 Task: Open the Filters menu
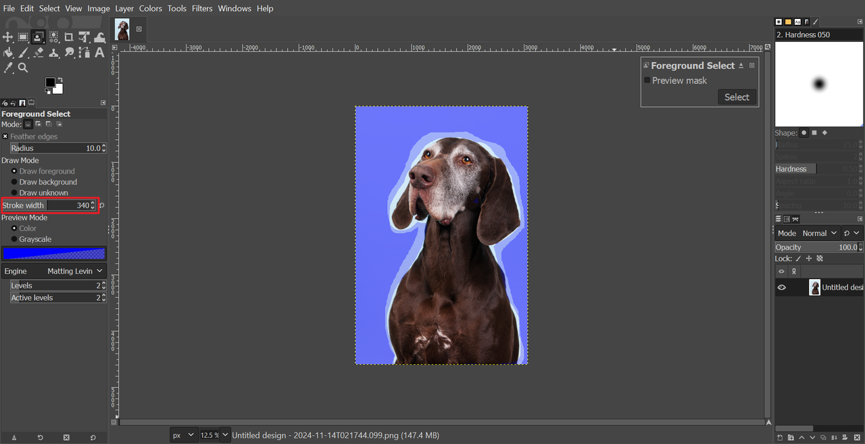pyautogui.click(x=202, y=8)
